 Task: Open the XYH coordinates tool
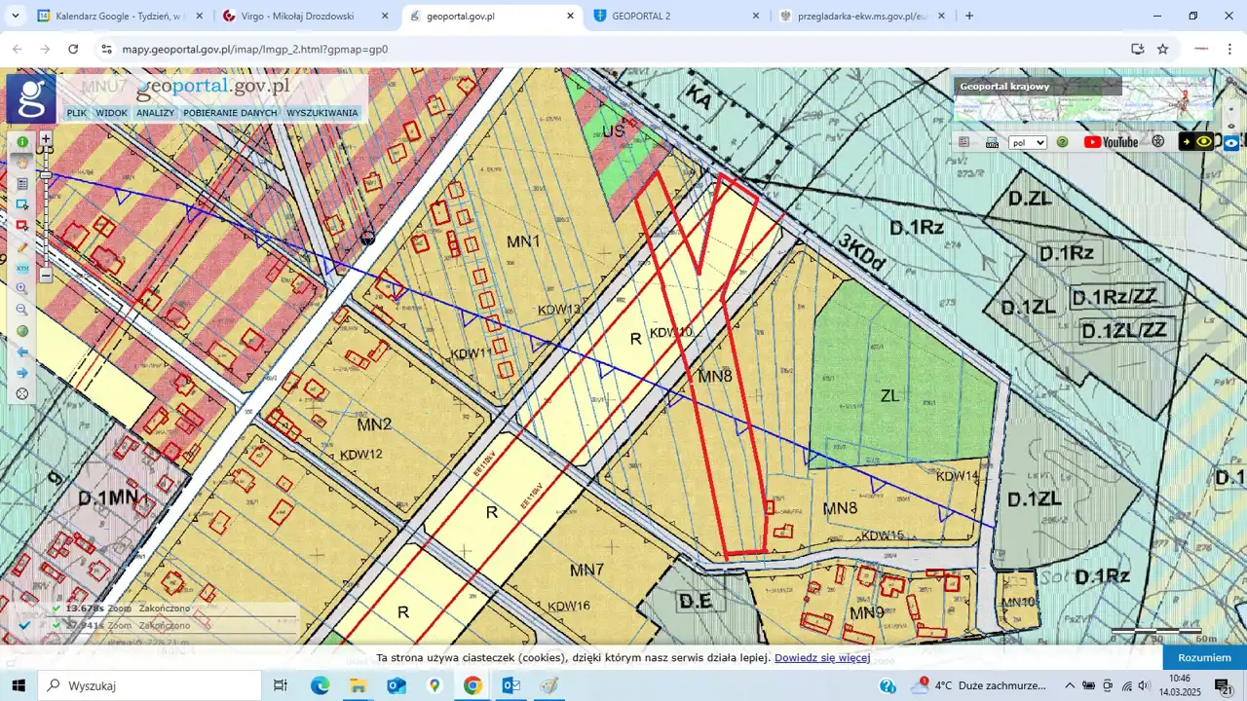coord(22,268)
